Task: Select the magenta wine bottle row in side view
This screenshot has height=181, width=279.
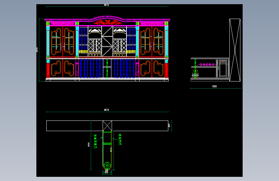Action: click(207, 64)
